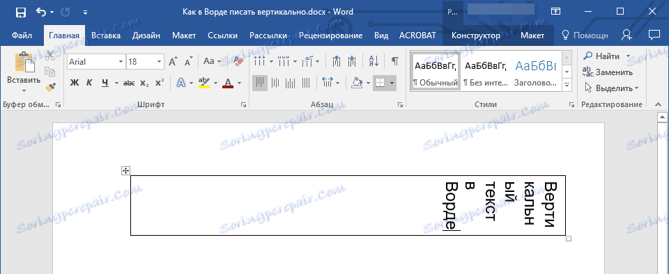Screen dimensions: 669x274
Task: Go to the Рецензирование tab
Action: tap(330, 35)
